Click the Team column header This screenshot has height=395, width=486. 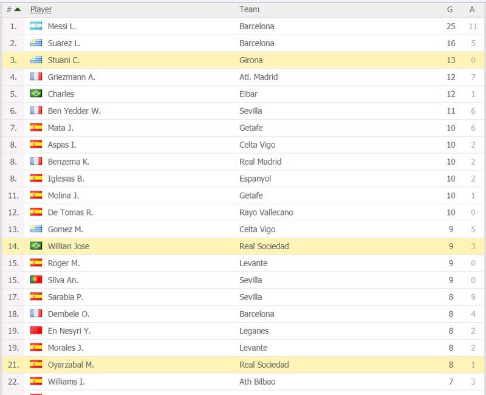click(249, 10)
